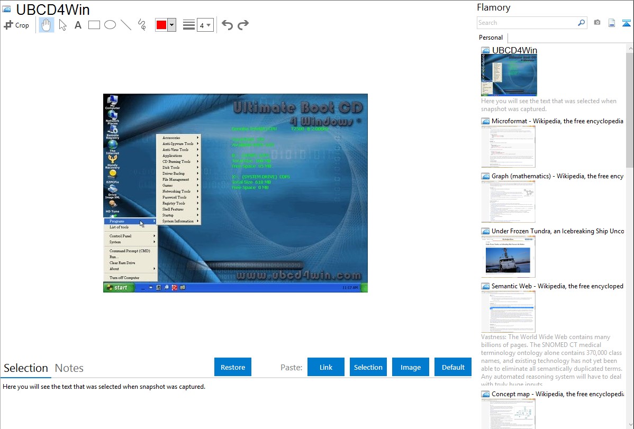Choose the arrow pointer tool
The height and width of the screenshot is (429, 634).
[x=62, y=25]
